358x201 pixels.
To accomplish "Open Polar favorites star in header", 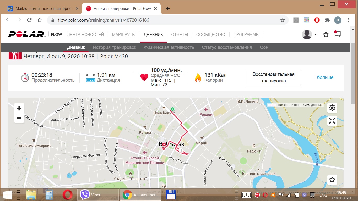I will tap(326, 34).
